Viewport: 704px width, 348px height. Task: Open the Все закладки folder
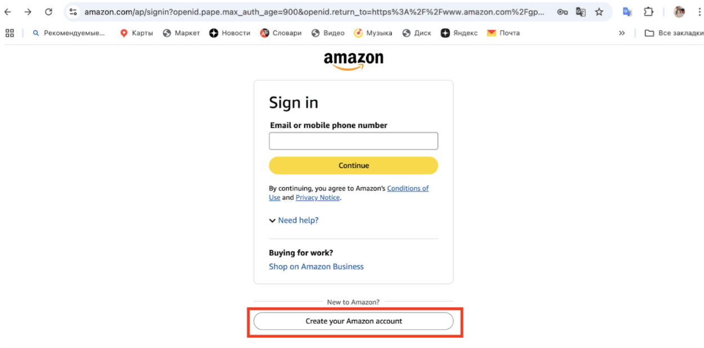click(x=674, y=33)
